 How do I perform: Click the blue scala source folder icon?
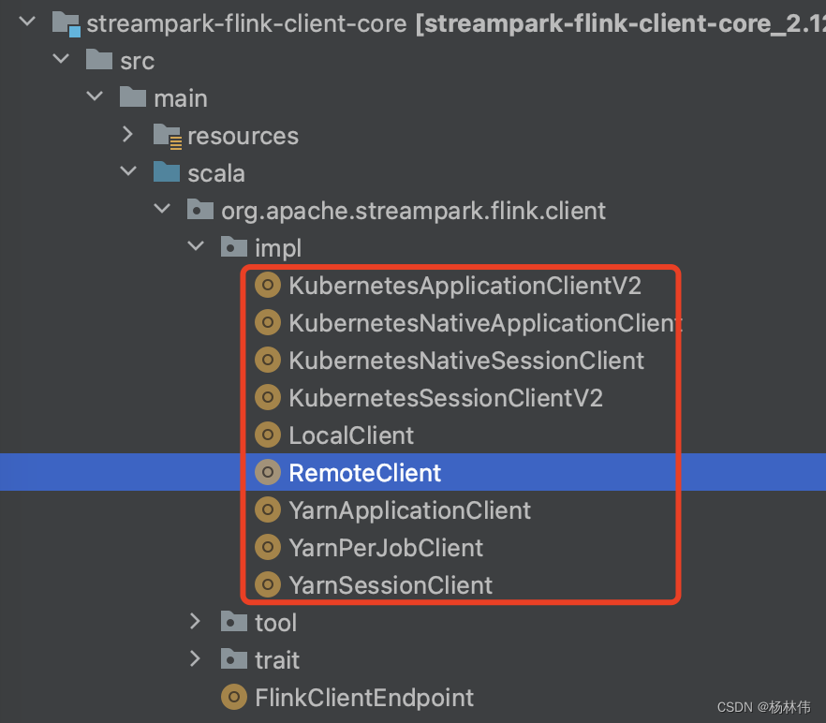coord(167,171)
